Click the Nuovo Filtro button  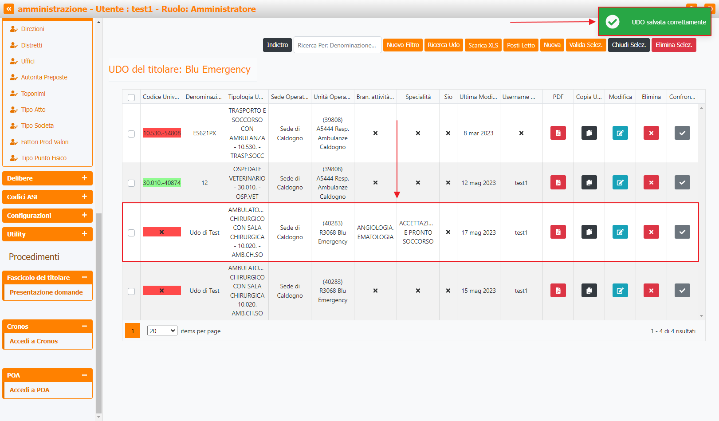(x=403, y=45)
